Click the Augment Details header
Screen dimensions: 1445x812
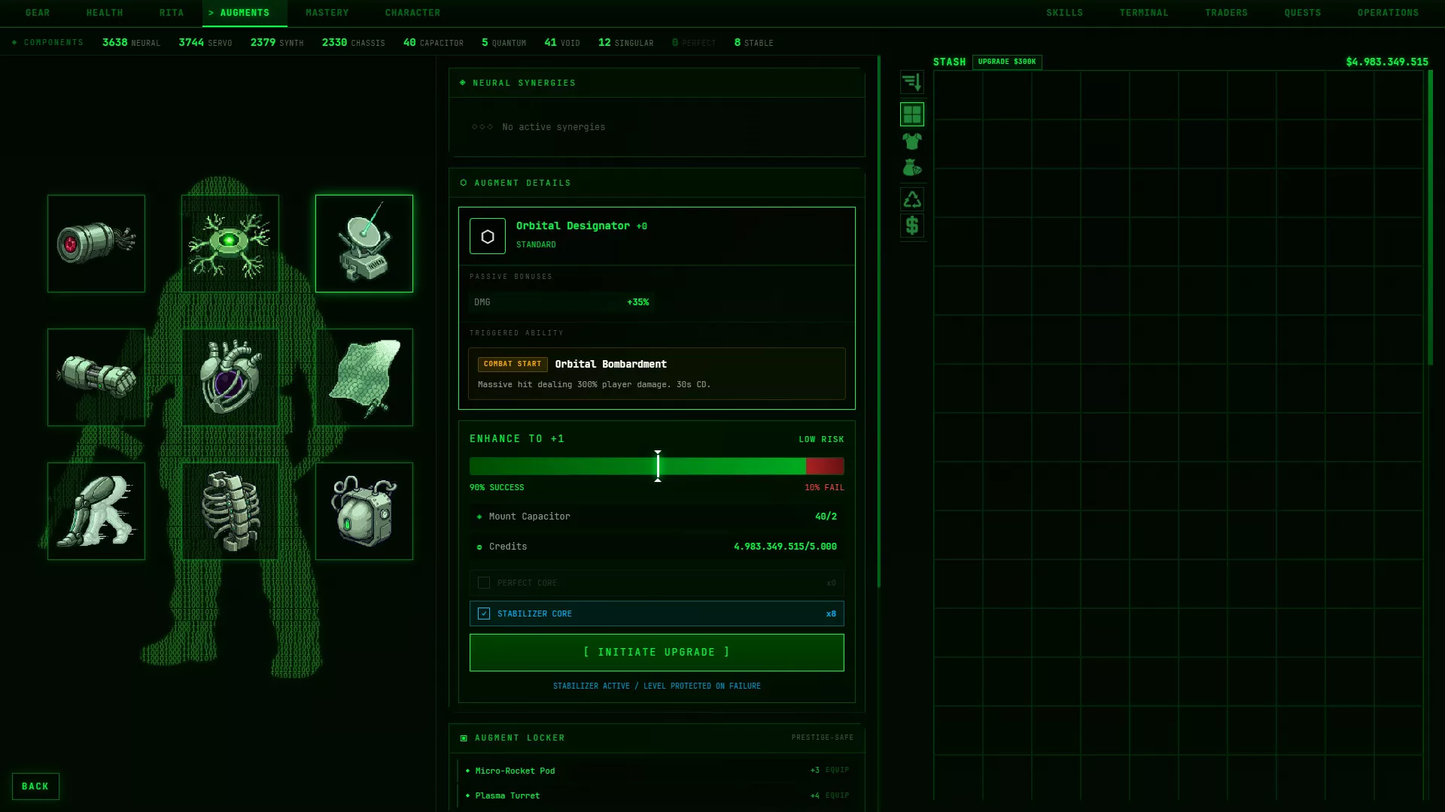657,183
